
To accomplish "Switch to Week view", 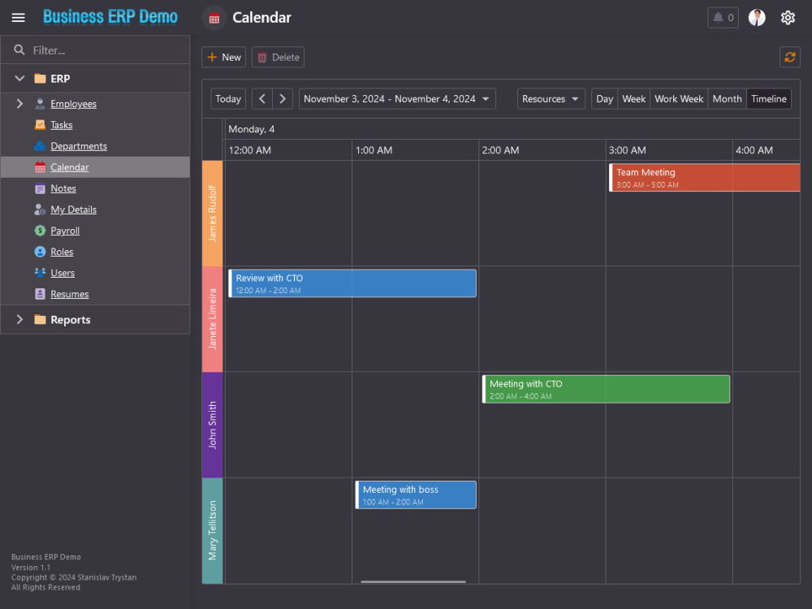I will [633, 99].
